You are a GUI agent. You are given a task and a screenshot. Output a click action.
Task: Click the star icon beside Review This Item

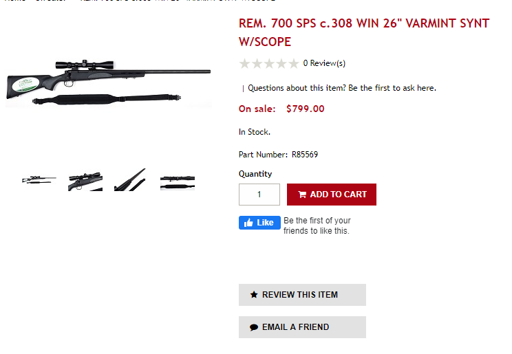254,295
